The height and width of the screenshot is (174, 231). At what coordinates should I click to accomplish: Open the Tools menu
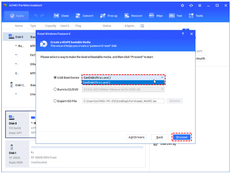coord(196,16)
